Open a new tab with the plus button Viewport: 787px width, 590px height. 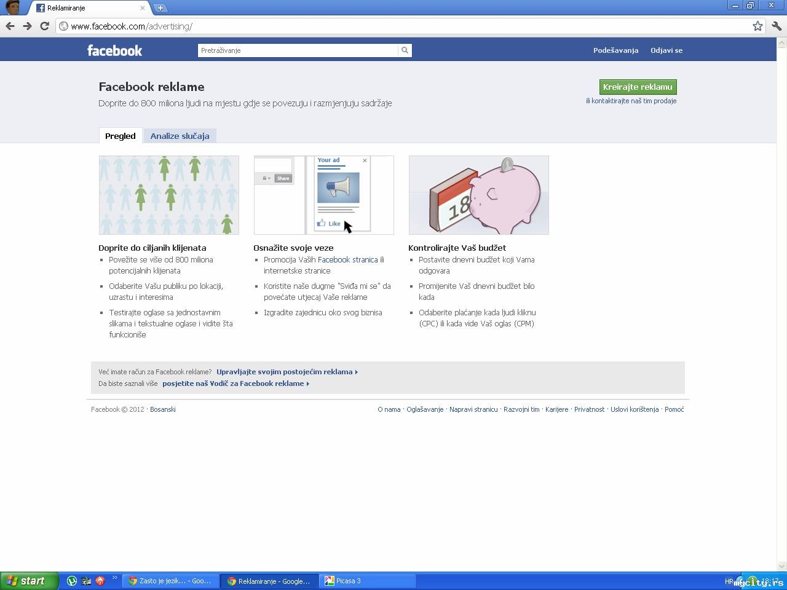[x=160, y=8]
